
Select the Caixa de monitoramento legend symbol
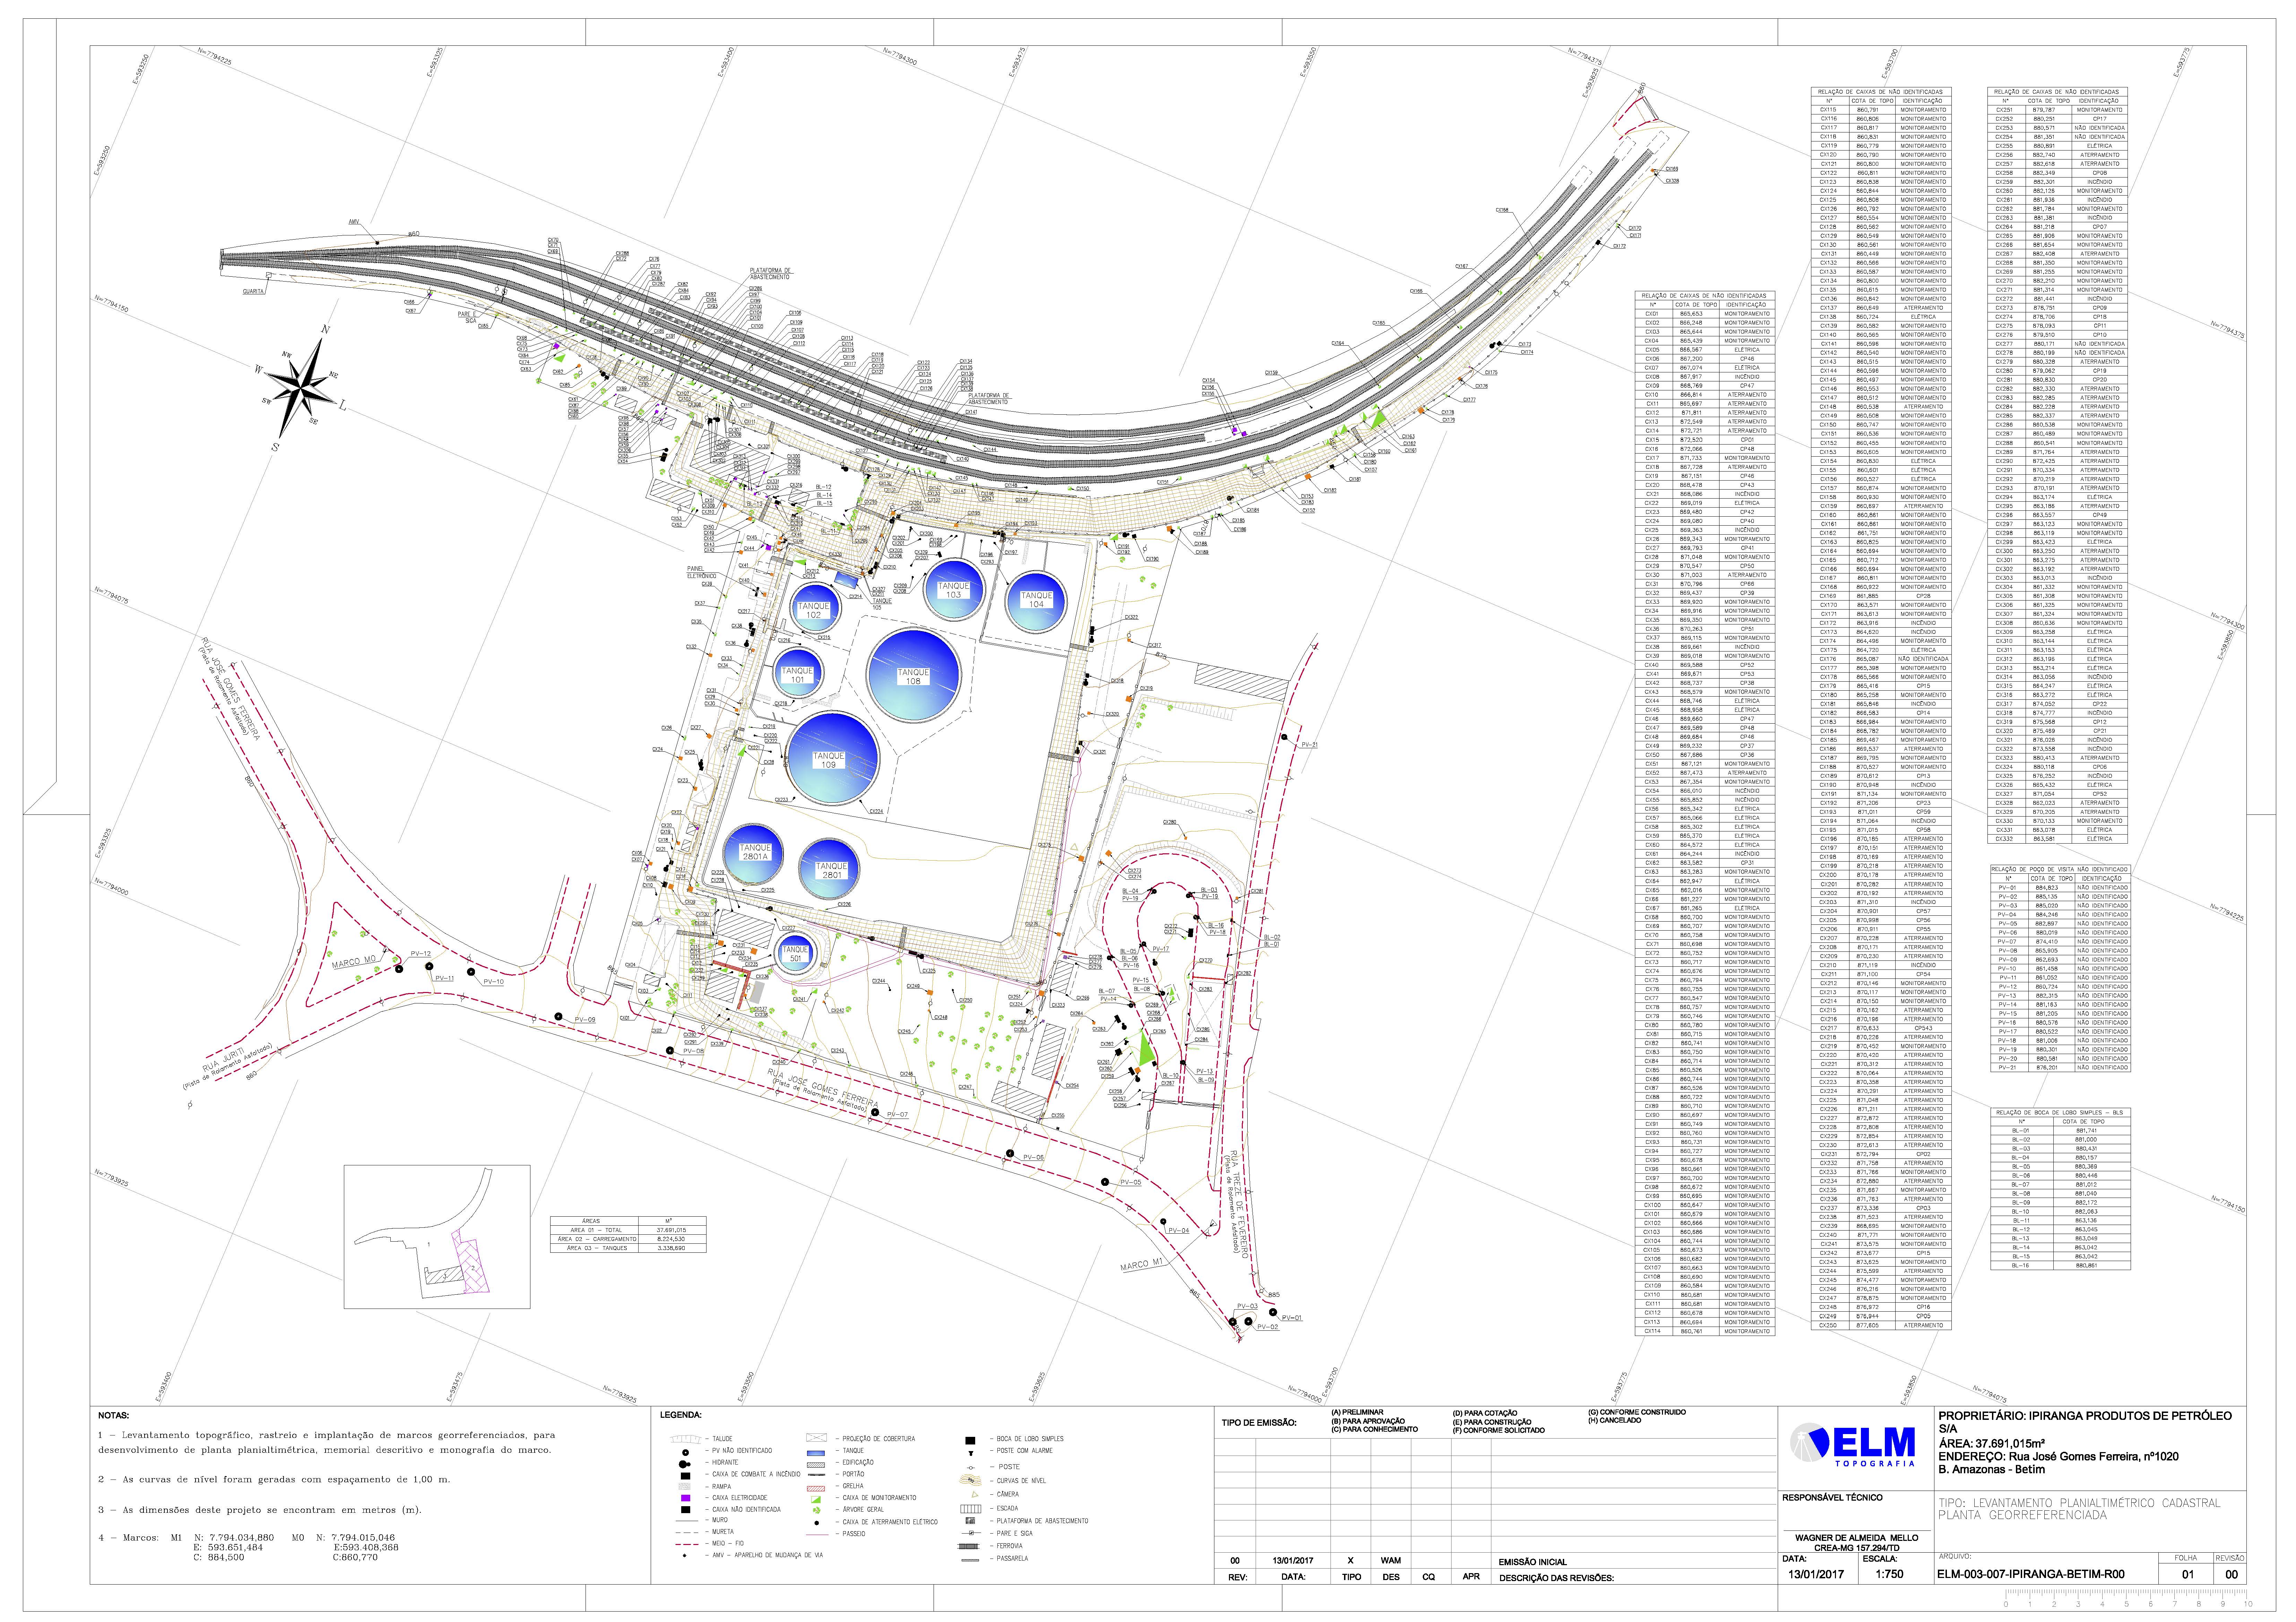click(x=816, y=1500)
